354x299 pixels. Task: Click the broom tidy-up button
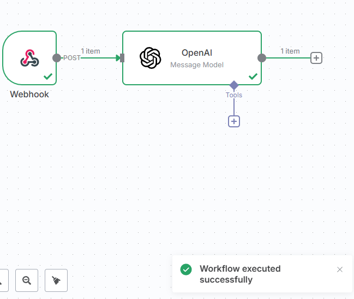(x=56, y=280)
